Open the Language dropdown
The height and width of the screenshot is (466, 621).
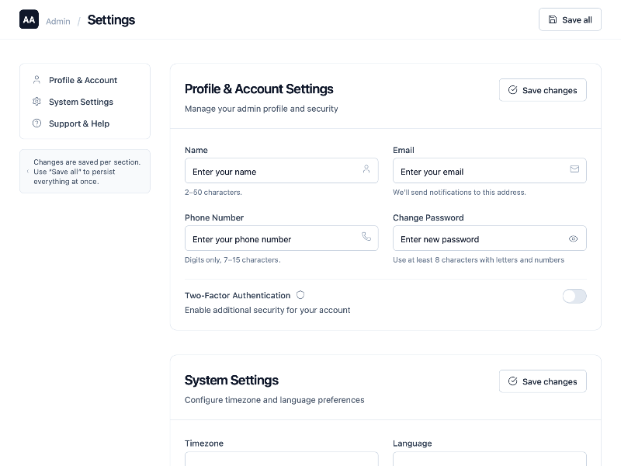coord(490,460)
